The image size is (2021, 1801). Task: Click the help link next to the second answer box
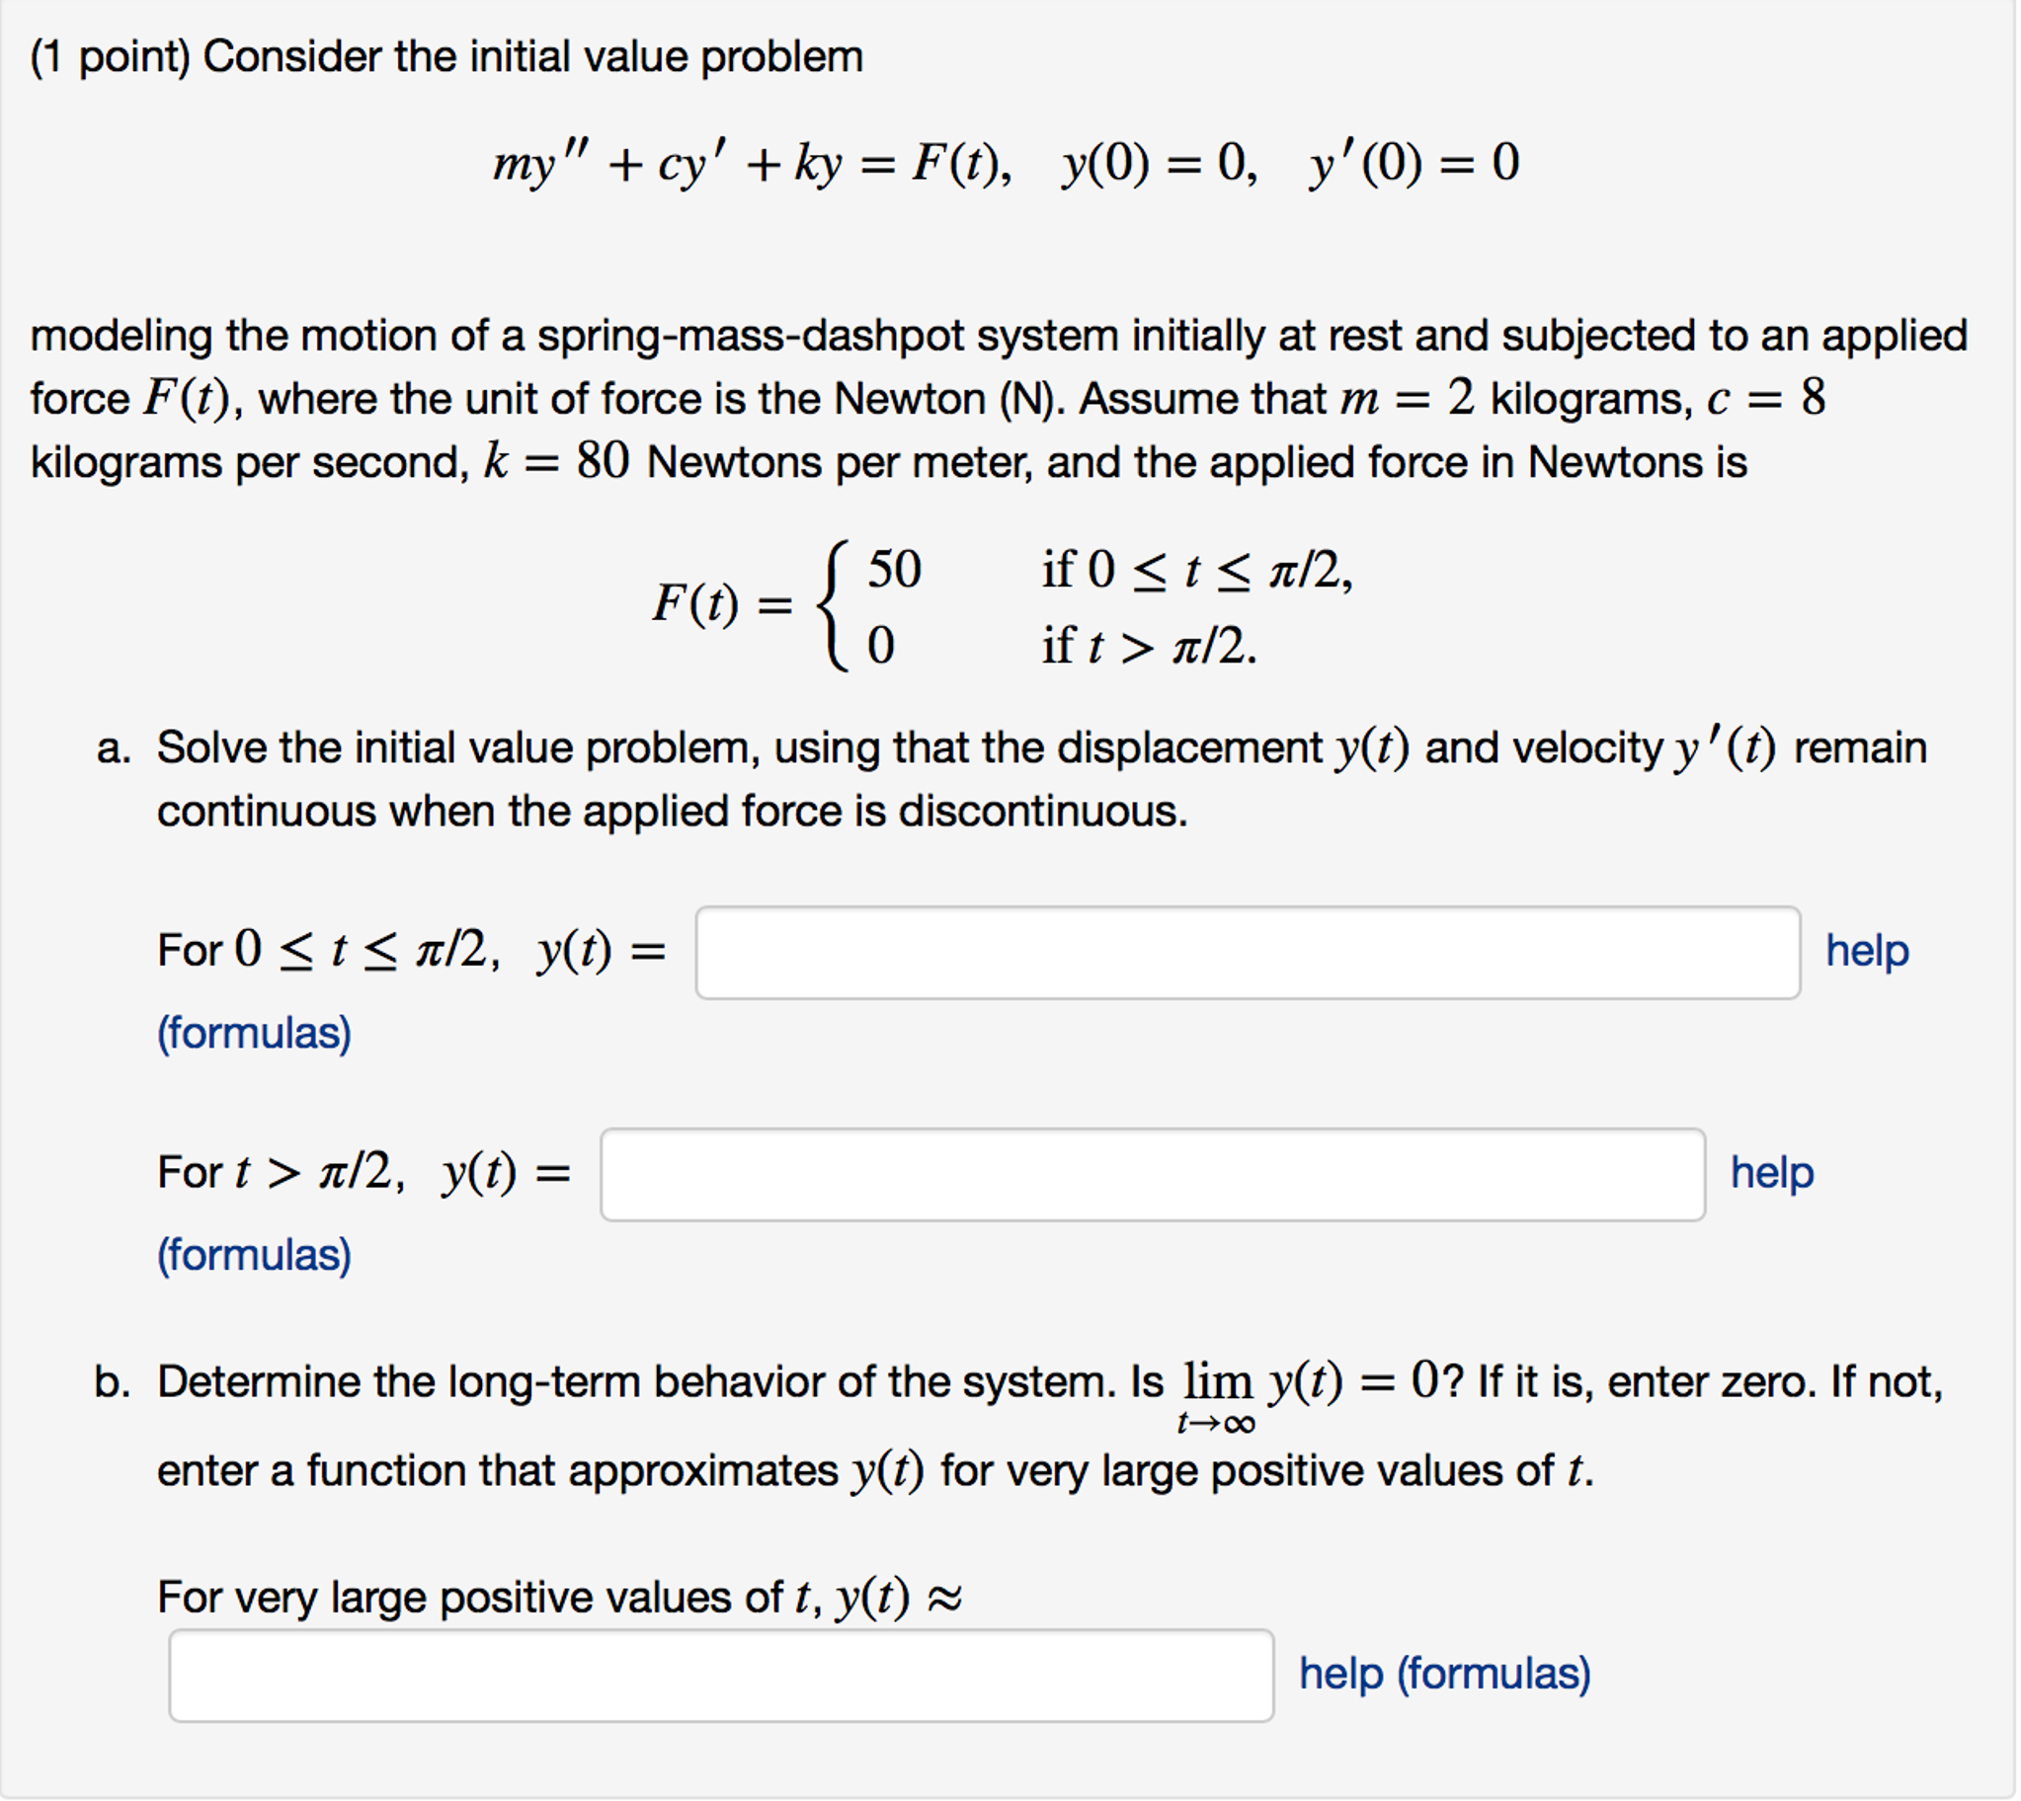point(1772,1172)
